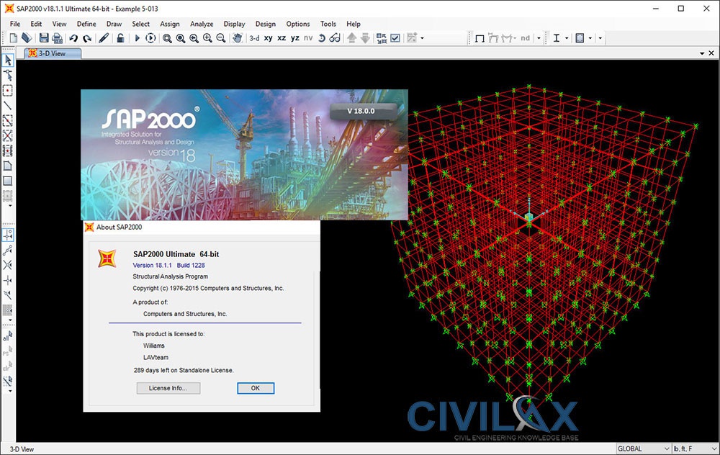Move up in list arrow
Viewport: 720px width, 455px height.
(352, 38)
